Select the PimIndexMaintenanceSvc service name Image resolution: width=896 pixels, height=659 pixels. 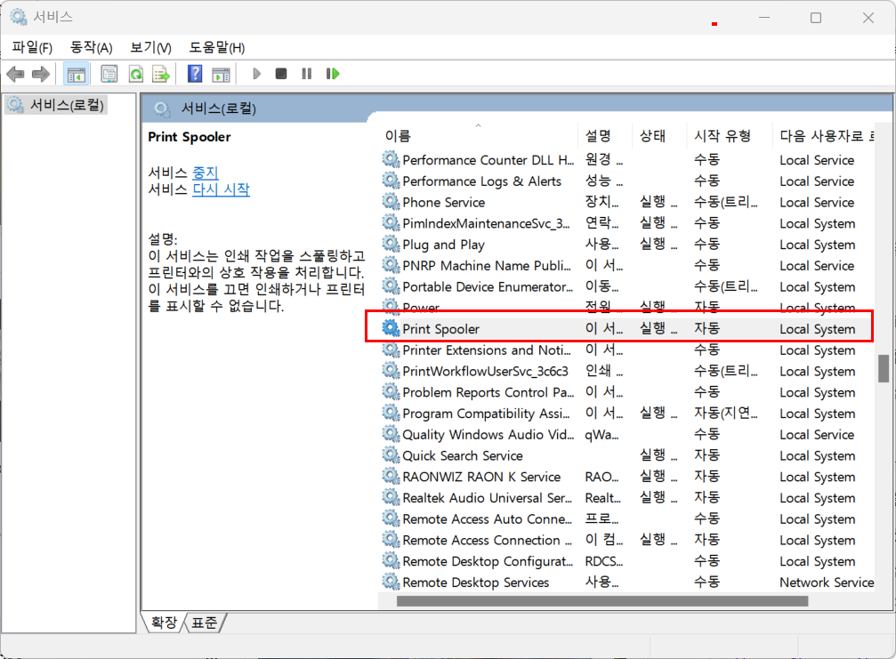point(486,223)
